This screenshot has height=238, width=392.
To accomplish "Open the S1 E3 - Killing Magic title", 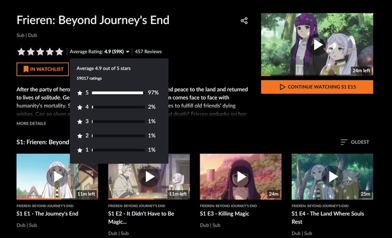I will pos(224,214).
